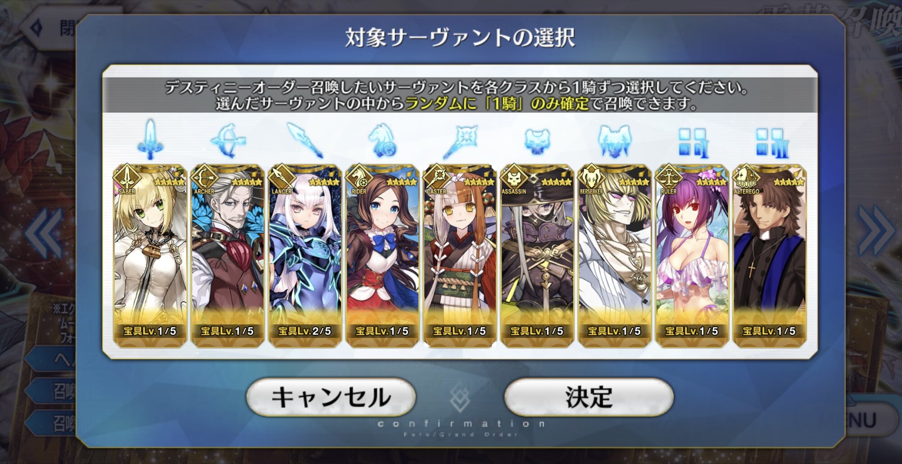Choose the Archer servant card

coord(228,256)
